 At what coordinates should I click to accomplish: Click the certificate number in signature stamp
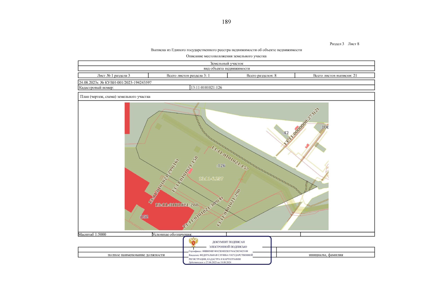225,251
